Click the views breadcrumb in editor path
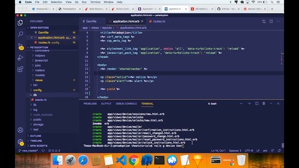299x168 pixels. click(95, 28)
